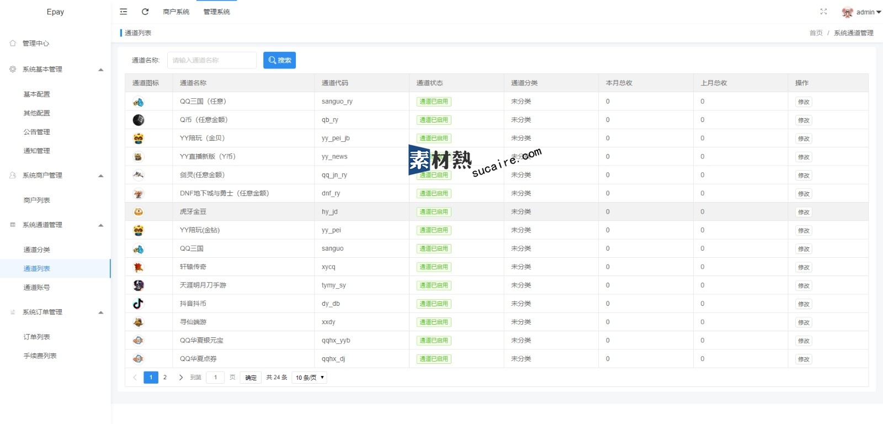This screenshot has width=883, height=424.
Task: Click the fullscreen toggle icon
Action: coord(823,12)
